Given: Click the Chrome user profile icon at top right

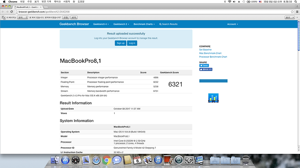Looking at the screenshot, I should pyautogui.click(x=297, y=6).
